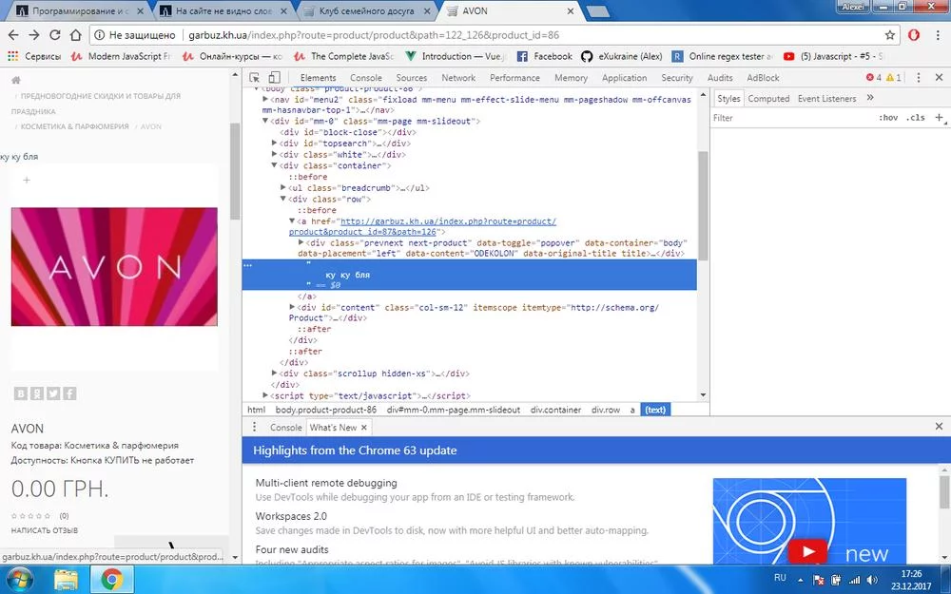Open the Opera extension icon

pos(914,35)
